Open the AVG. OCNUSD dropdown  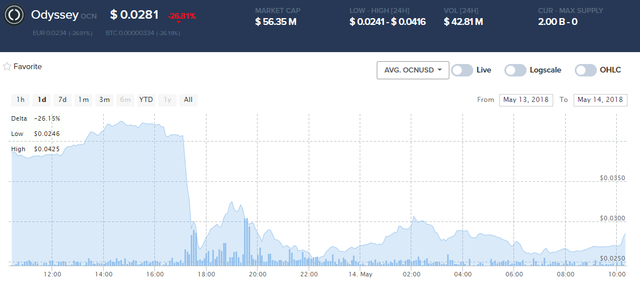coord(412,70)
